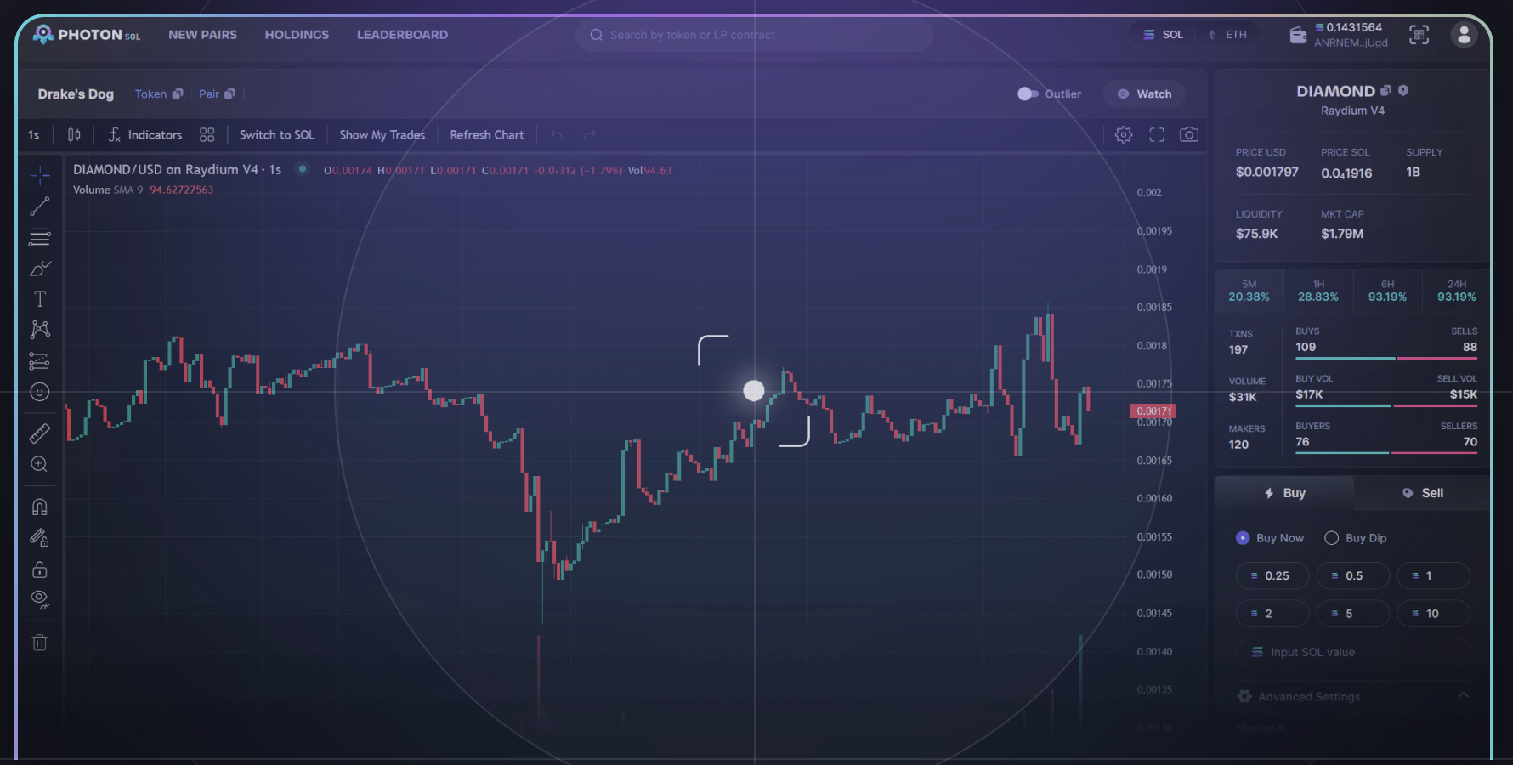The image size is (1513, 765).
Task: Select the Buy Dip radio option
Action: coord(1332,537)
